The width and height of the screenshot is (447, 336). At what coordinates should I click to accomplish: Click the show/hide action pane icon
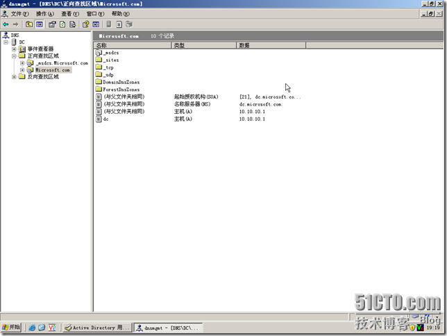(x=96, y=24)
